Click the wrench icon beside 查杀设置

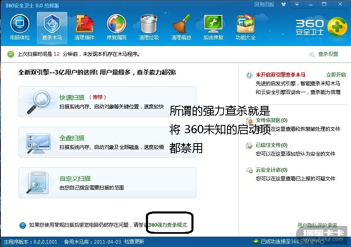coord(312,55)
